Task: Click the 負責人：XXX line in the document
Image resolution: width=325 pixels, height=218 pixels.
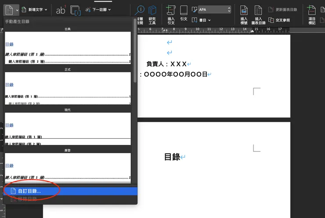Action: (166, 64)
